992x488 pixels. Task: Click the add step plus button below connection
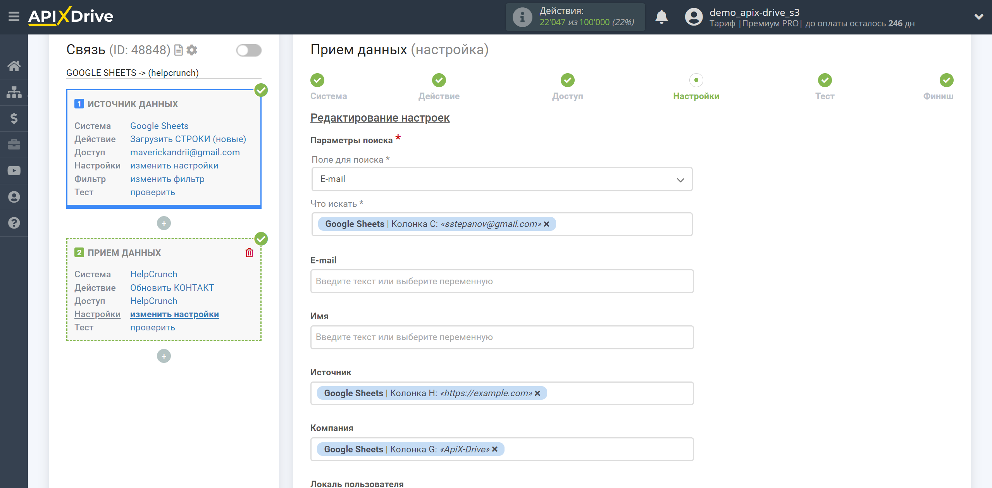pos(163,356)
